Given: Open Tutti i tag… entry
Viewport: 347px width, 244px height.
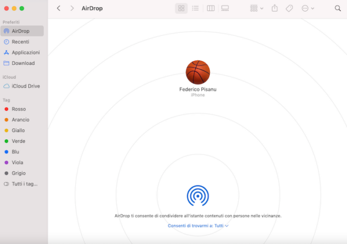Looking at the screenshot, I should [x=22, y=184].
